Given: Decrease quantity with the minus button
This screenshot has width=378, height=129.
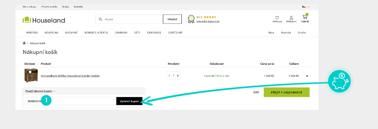Looking at the screenshot, I should coord(169,75).
